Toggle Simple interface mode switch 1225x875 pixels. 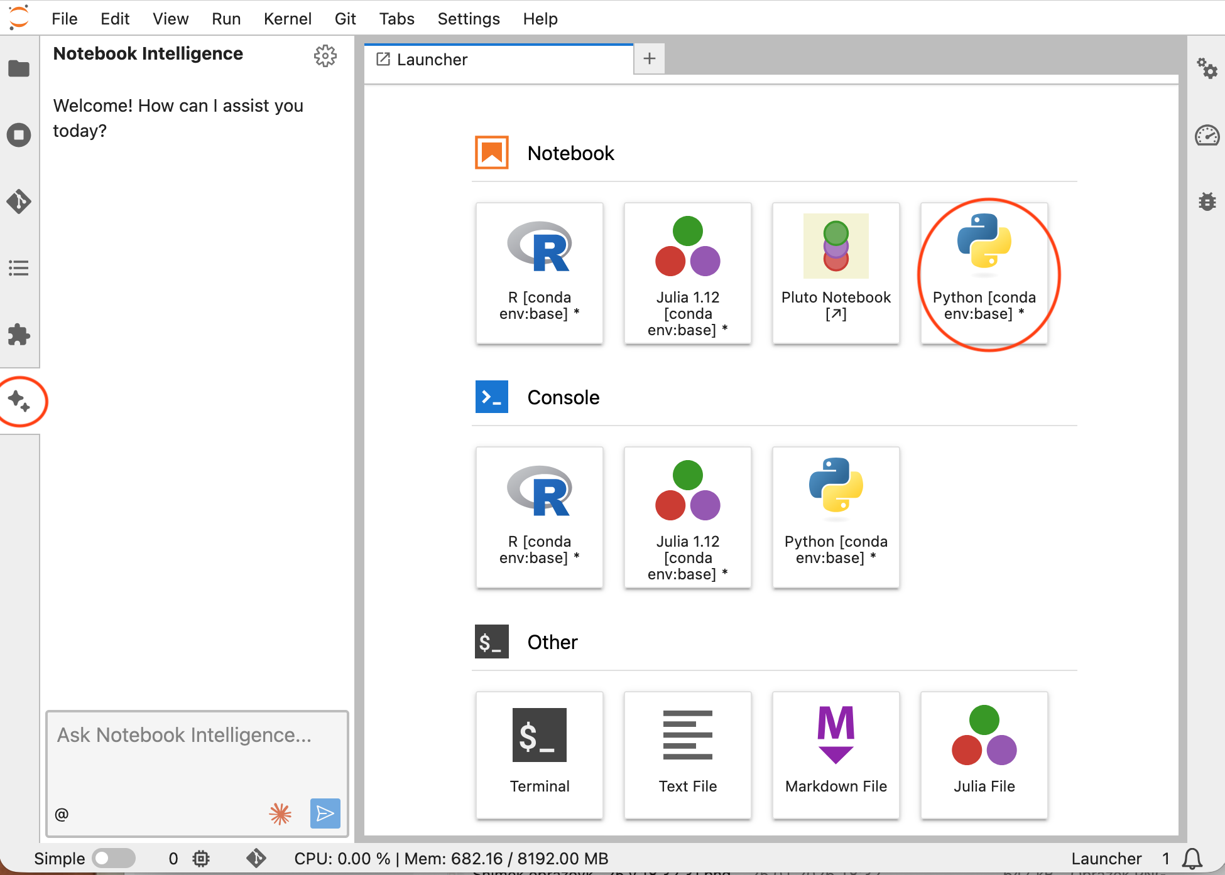114,858
